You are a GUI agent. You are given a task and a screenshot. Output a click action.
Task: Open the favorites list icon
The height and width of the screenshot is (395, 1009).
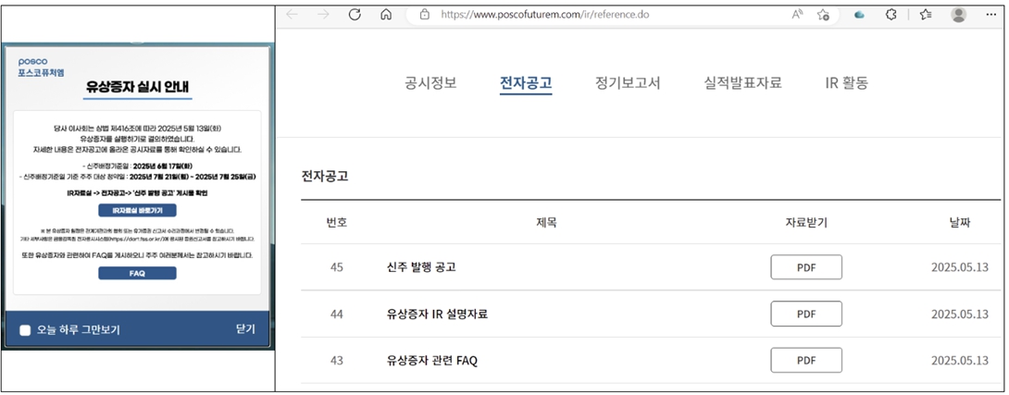(926, 15)
